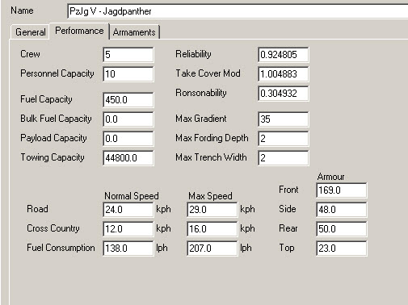This screenshot has width=408, height=305.
Task: Click Road Max Speed field
Action: point(212,210)
